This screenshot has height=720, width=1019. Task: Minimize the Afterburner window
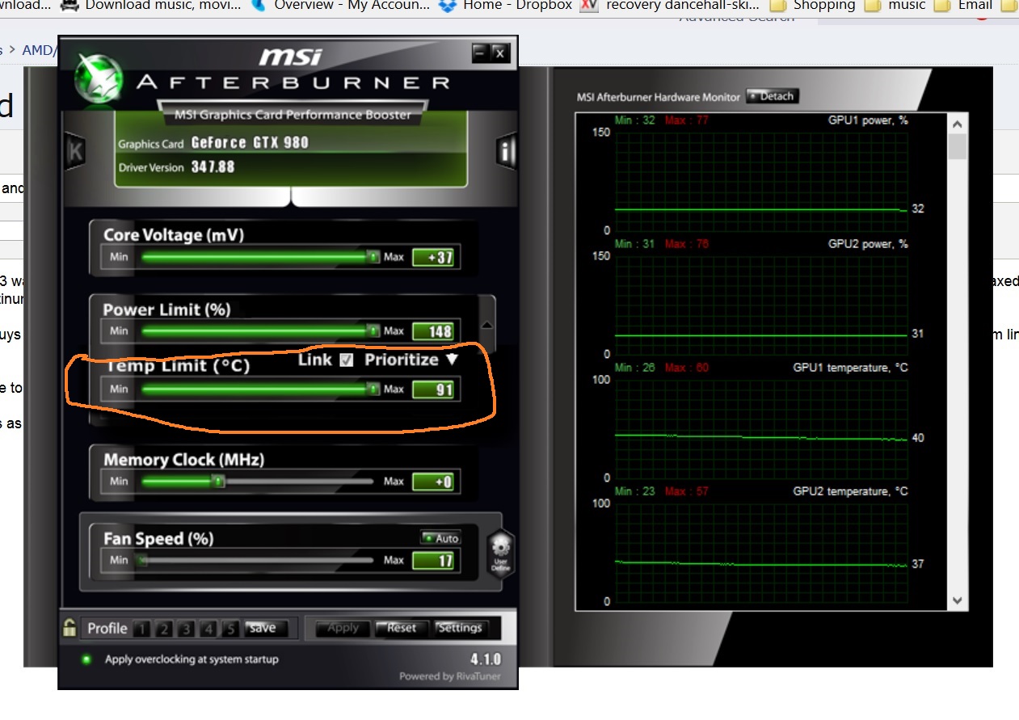480,53
